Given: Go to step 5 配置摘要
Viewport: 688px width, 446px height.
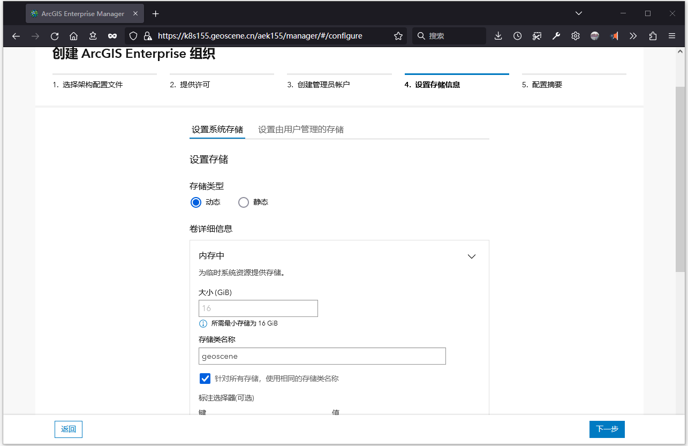Looking at the screenshot, I should pyautogui.click(x=542, y=85).
